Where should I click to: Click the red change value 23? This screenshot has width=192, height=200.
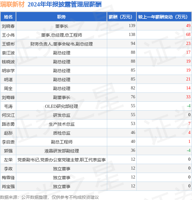pyautogui.click(x=188, y=43)
